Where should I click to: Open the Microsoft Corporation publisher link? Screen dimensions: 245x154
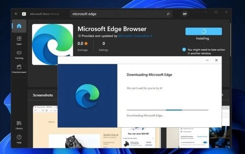pos(135,36)
